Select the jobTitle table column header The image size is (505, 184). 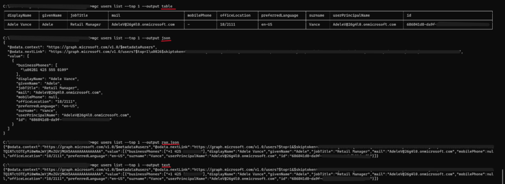pos(79,15)
